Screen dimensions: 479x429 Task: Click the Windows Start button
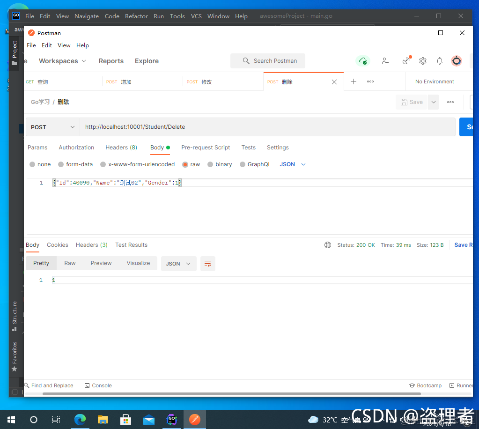click(x=11, y=420)
